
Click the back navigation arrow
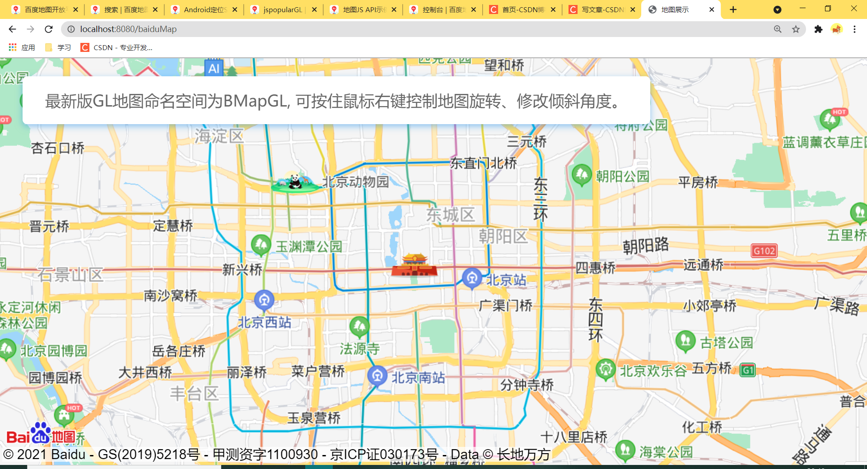[12, 29]
